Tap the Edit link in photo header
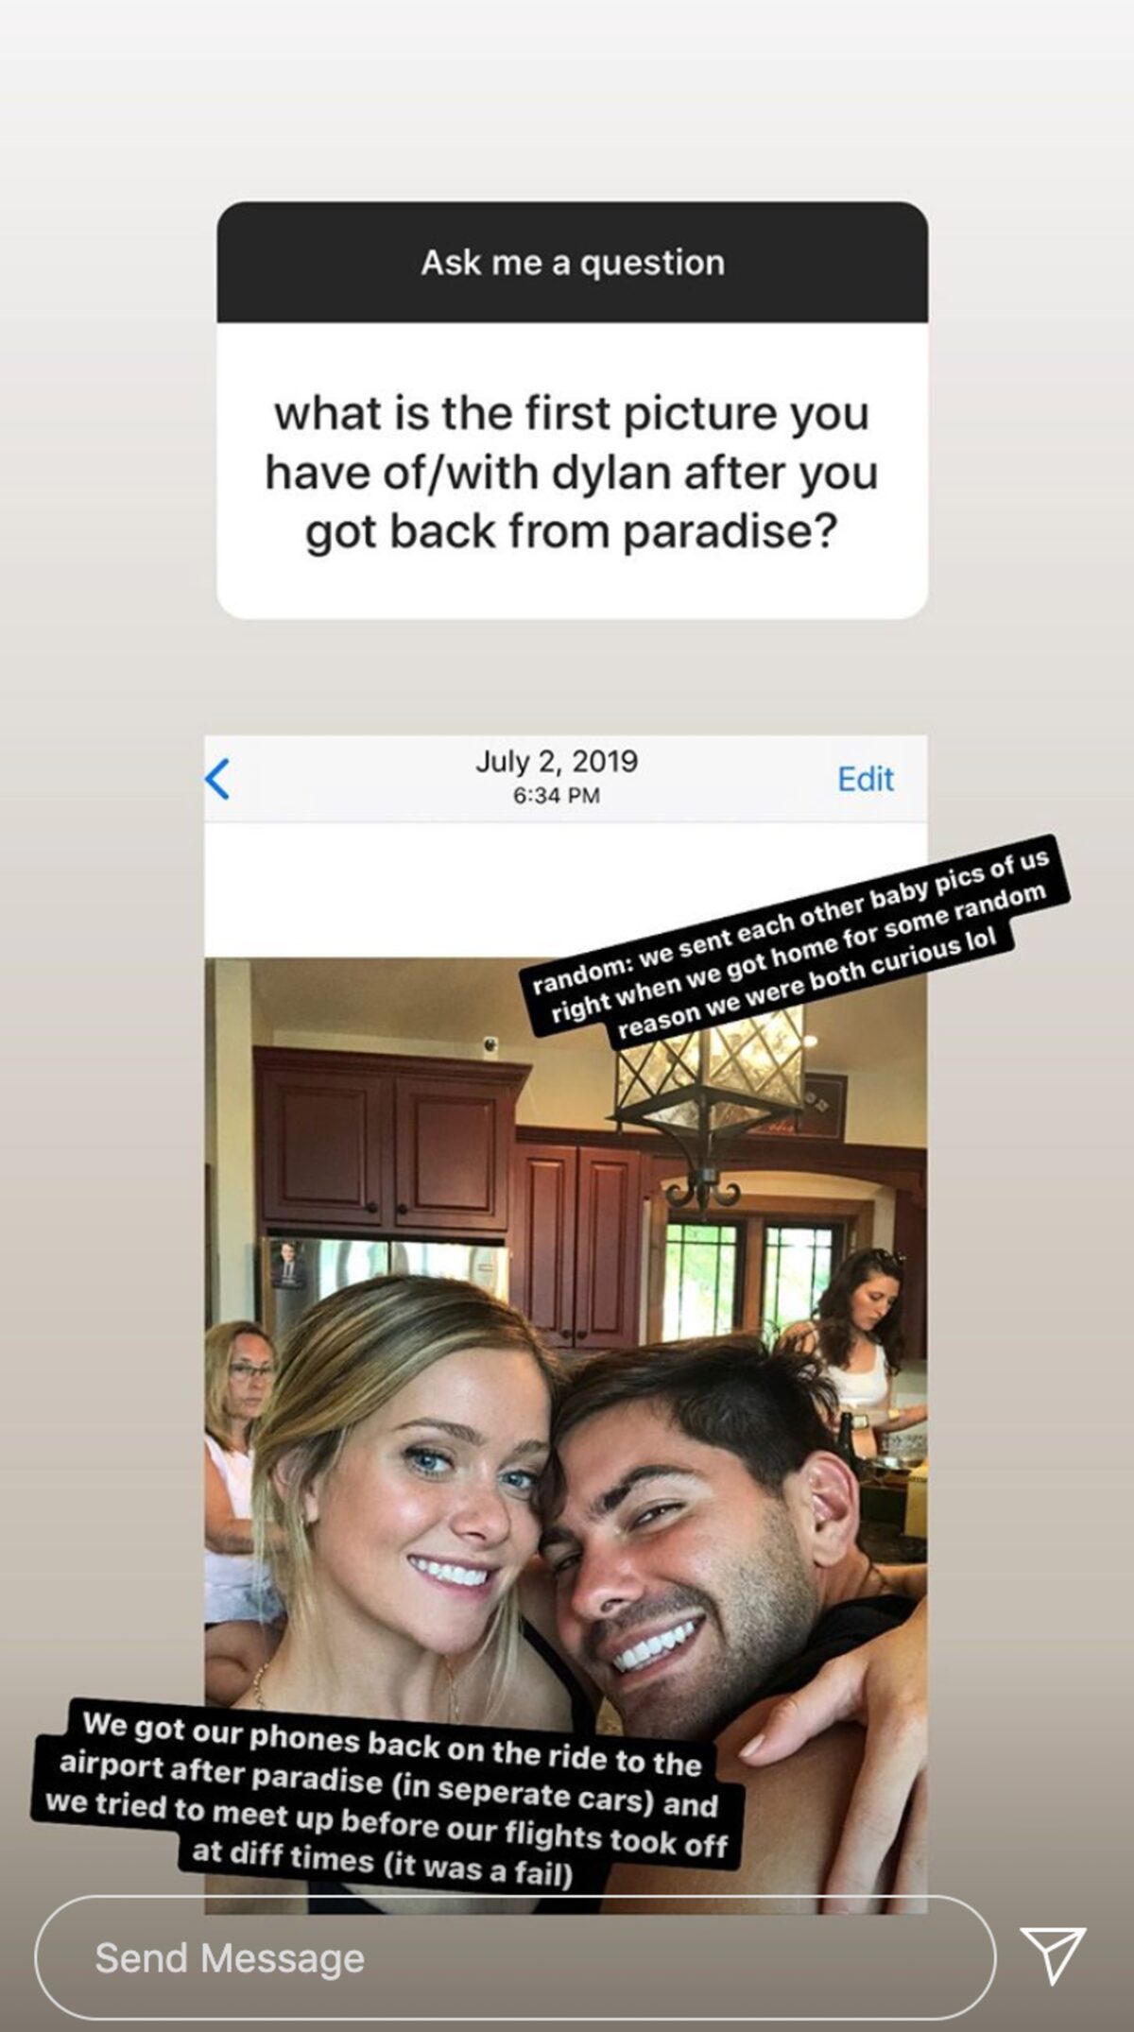 click(x=865, y=779)
